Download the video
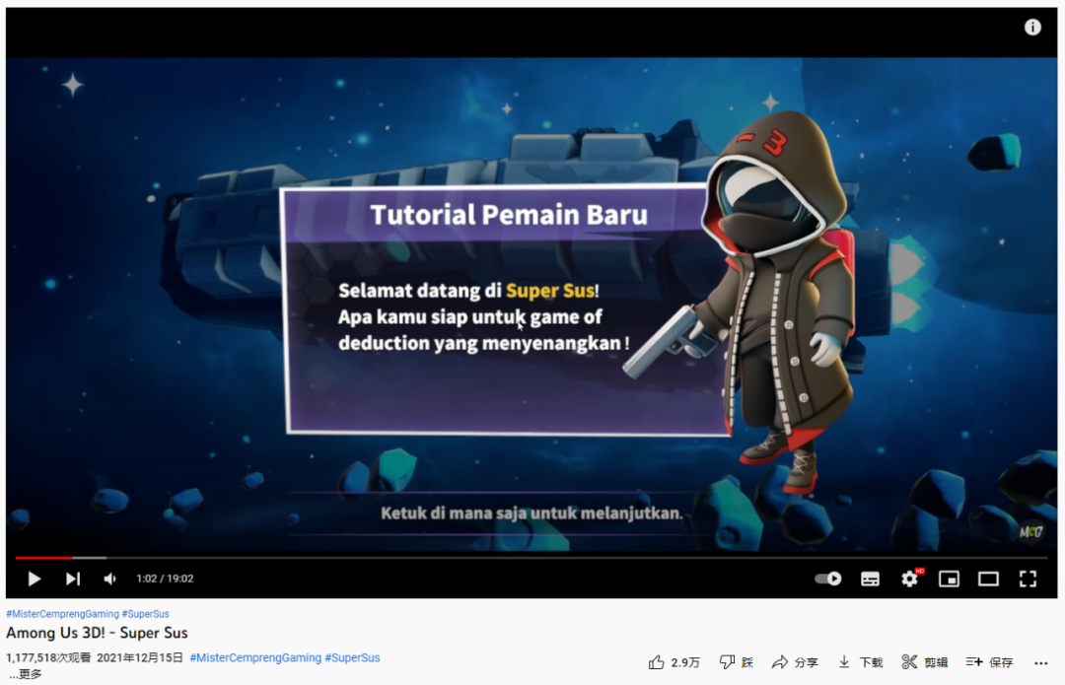 pyautogui.click(x=861, y=662)
